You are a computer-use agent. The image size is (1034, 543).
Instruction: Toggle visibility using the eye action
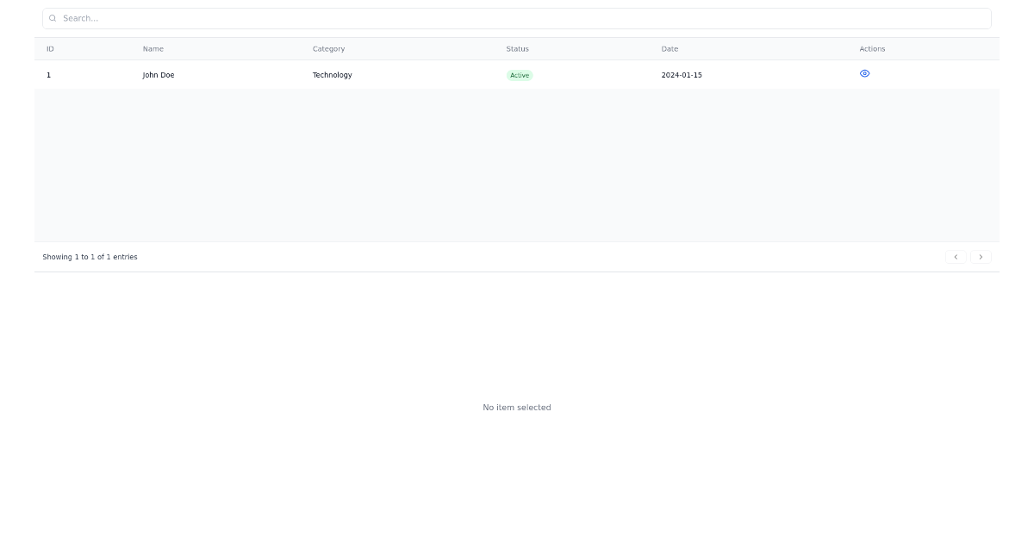(864, 74)
